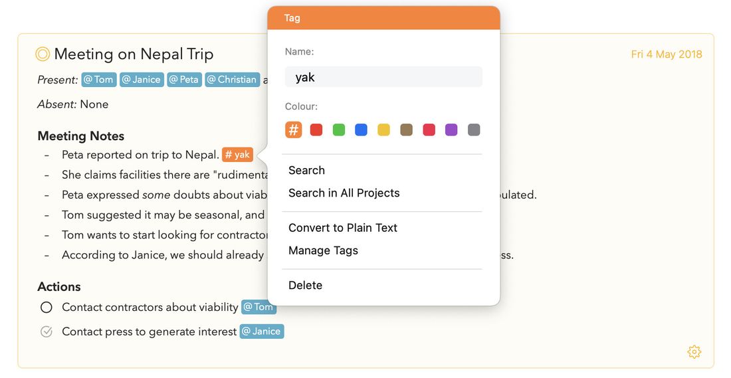Click the @Peta mention tag
The width and height of the screenshot is (731, 378).
[184, 80]
